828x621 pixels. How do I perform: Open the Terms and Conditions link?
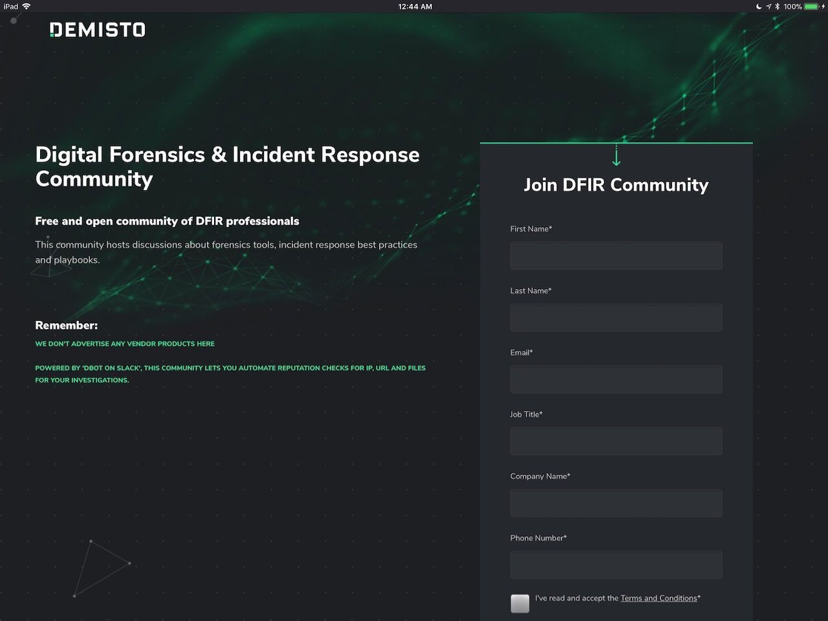pos(659,598)
